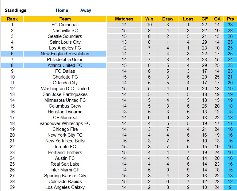Open the Atlanta United FC entry
The image size is (237, 191).
click(65, 65)
